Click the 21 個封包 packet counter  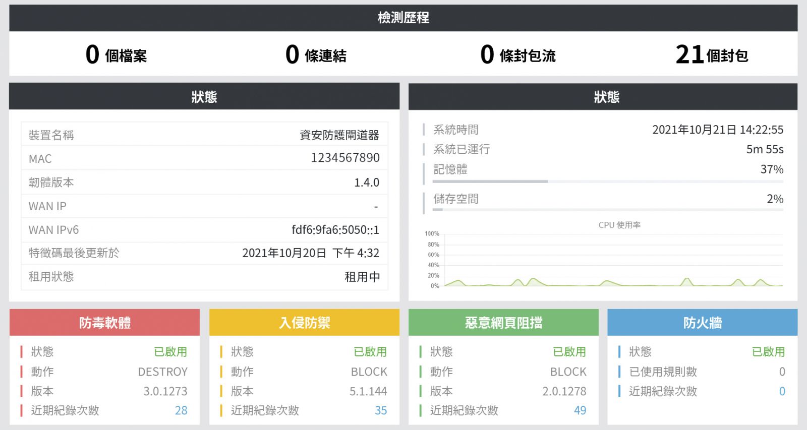[711, 54]
